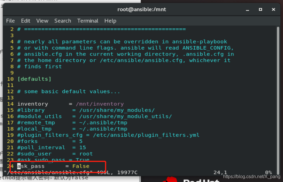Click the #poll_interval setting
Image resolution: width=283 pixels, height=182 pixels.
(41, 148)
